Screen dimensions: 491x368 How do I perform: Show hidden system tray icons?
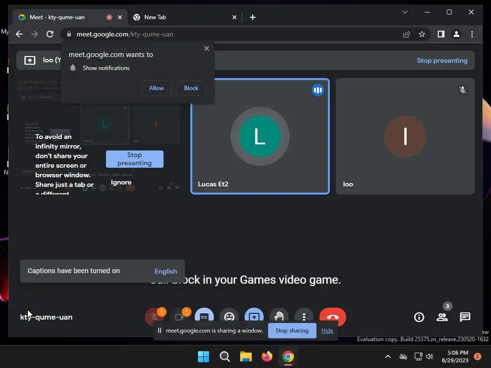387,356
